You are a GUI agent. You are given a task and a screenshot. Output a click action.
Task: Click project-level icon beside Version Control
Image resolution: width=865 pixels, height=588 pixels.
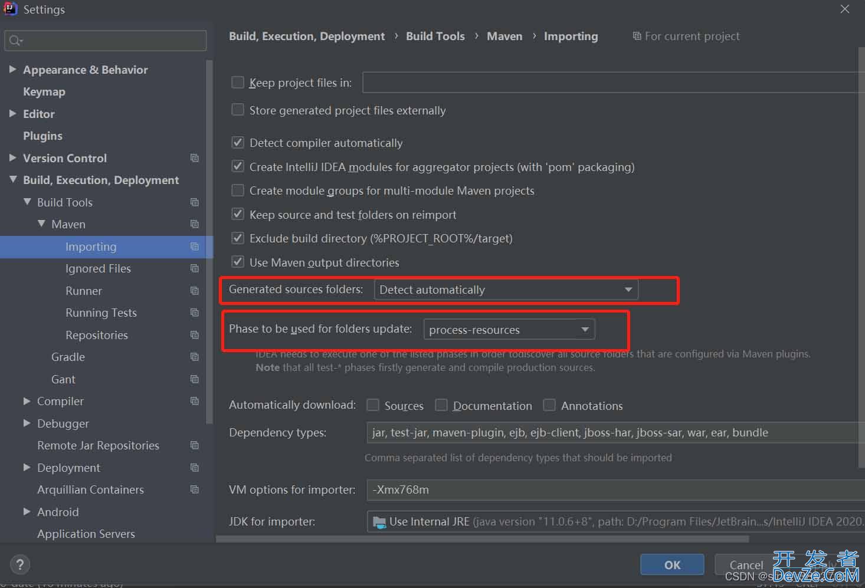click(195, 158)
